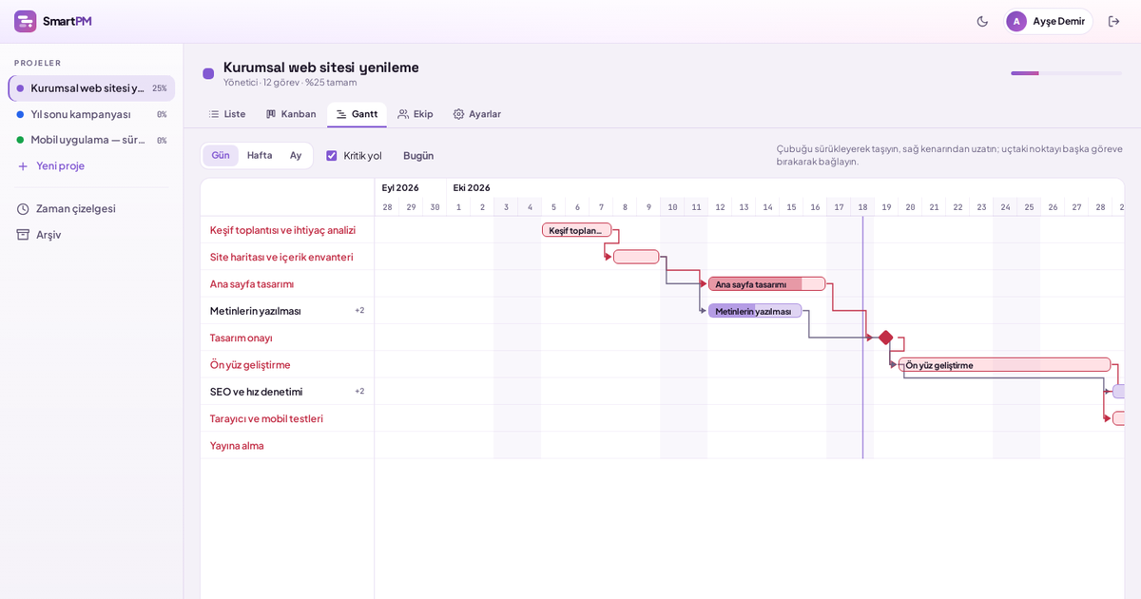Select Ana sayfa tasarımı task row

[287, 283]
